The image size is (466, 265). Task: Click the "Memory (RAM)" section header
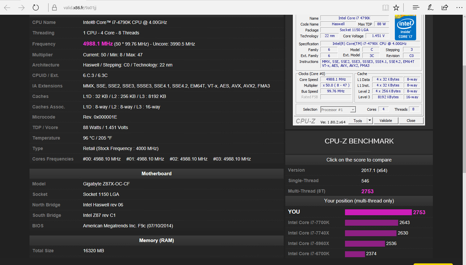(156, 240)
